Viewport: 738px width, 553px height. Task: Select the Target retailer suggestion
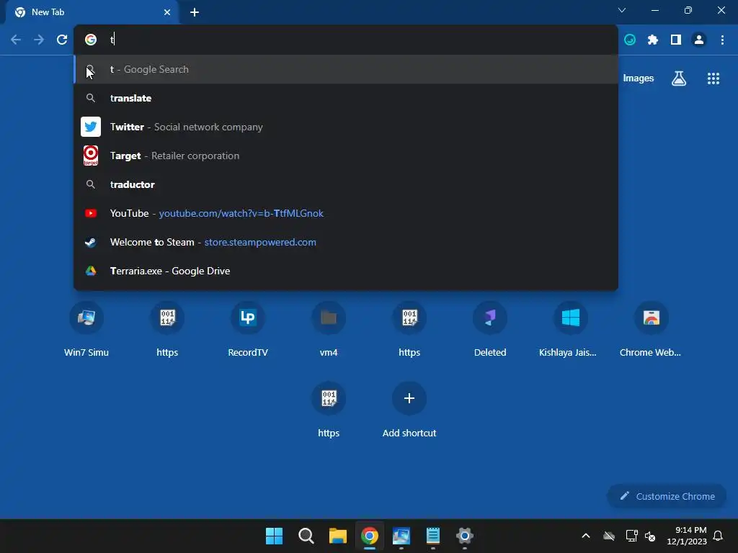click(346, 156)
